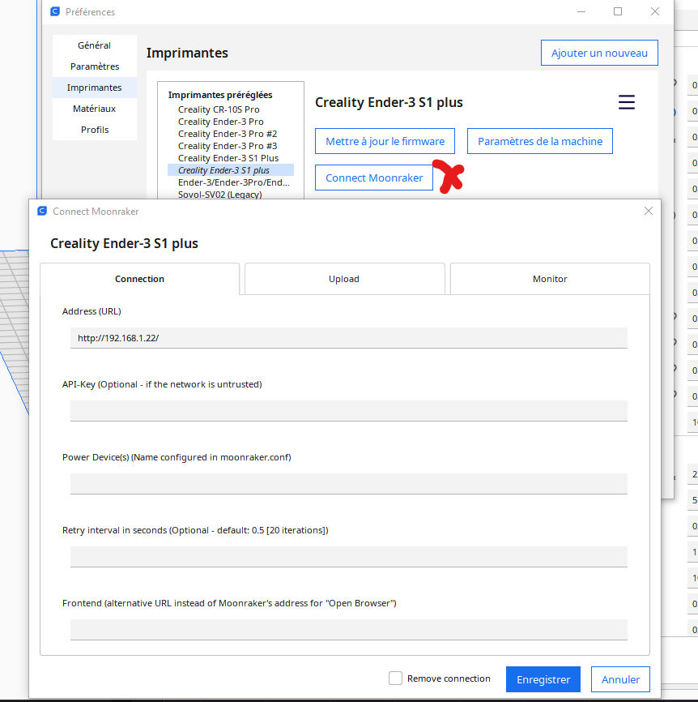Screen dimensions: 698x702
Task: Click the Cura logo in Préférences title bar
Action: pyautogui.click(x=55, y=11)
